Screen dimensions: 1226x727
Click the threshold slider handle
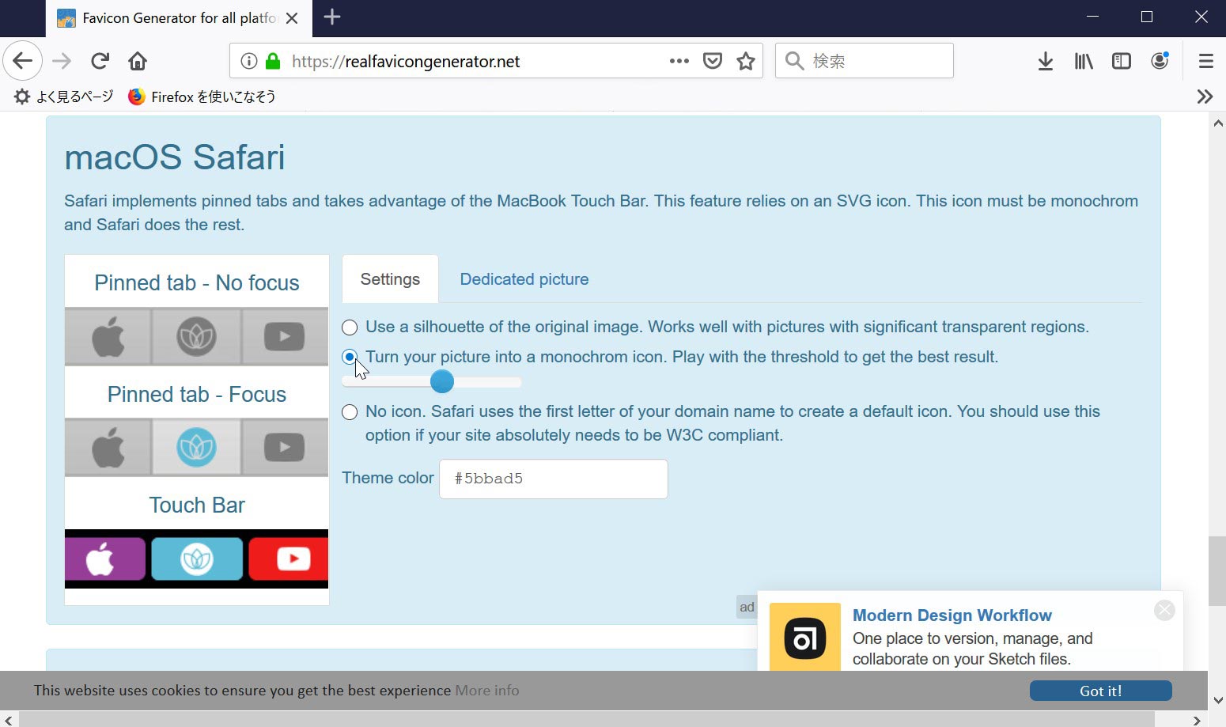(442, 381)
